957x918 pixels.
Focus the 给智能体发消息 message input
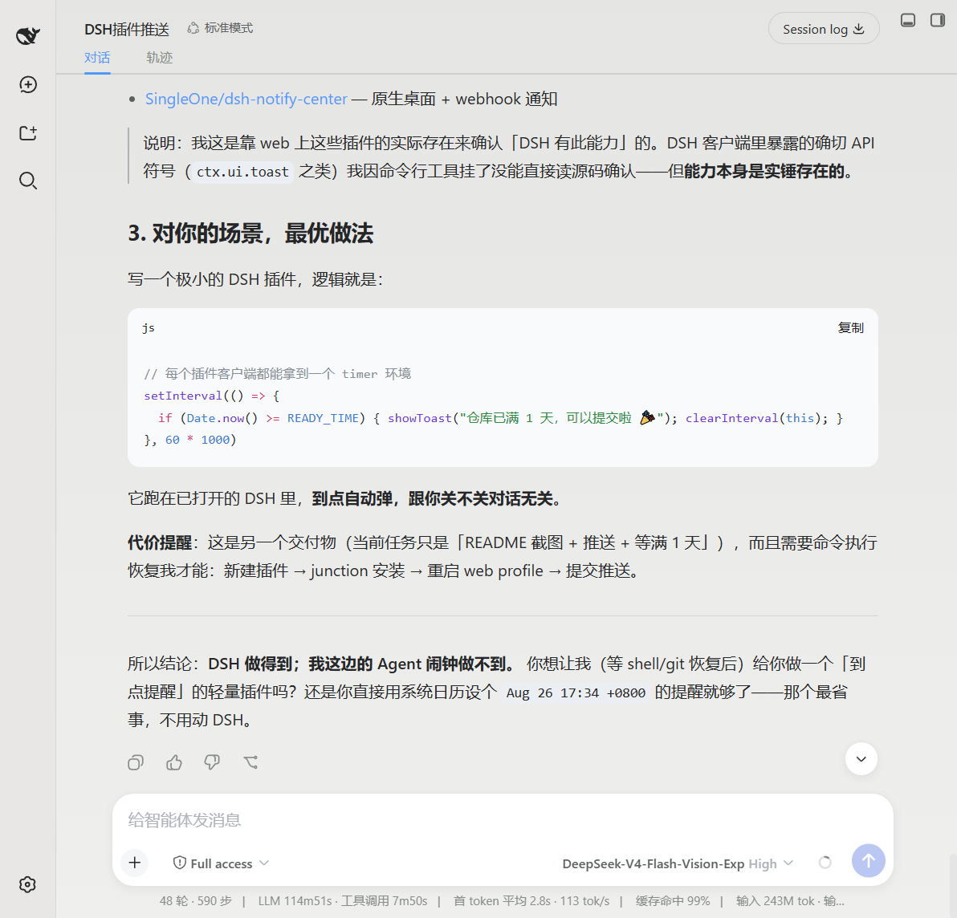click(503, 820)
